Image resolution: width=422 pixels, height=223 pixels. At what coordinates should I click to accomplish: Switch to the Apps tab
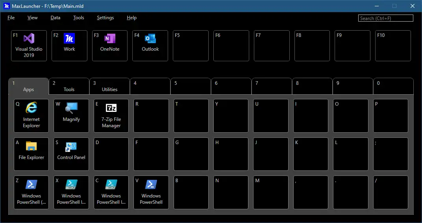coord(28,86)
